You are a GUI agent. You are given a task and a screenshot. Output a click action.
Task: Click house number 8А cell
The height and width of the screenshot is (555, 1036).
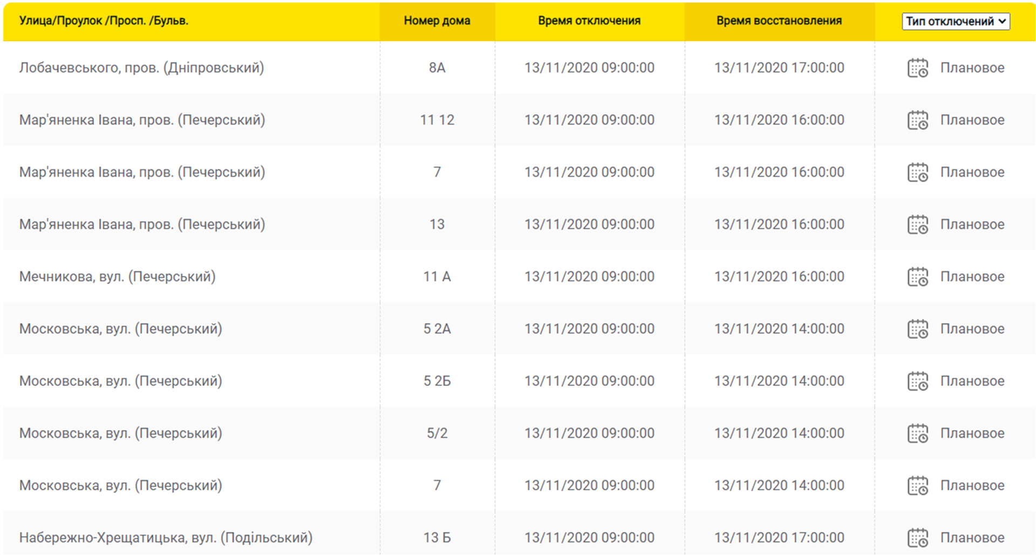(437, 68)
